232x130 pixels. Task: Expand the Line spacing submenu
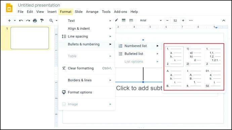[x=87, y=36]
